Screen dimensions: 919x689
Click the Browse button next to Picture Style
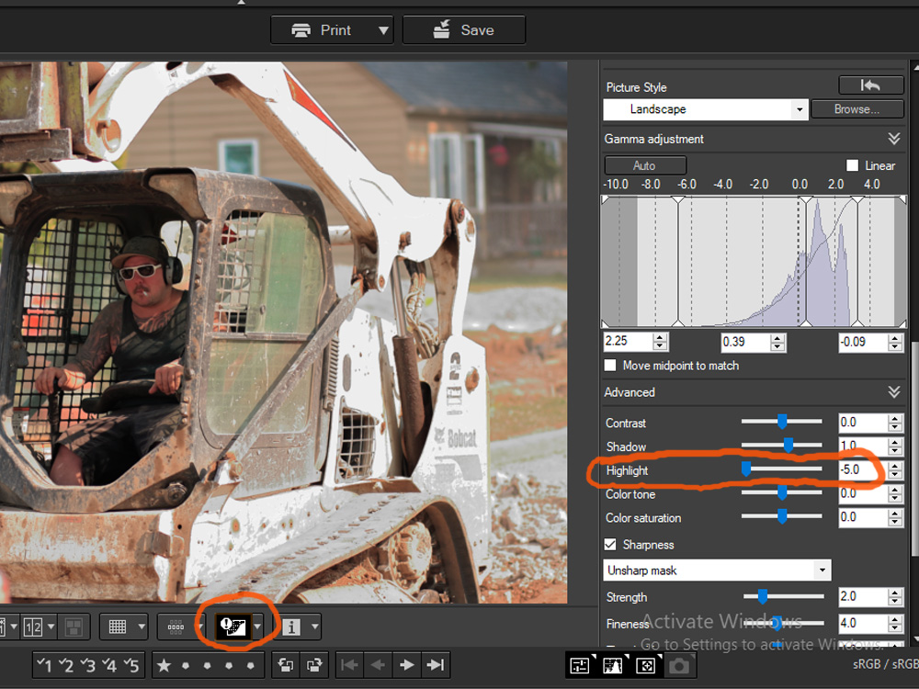point(857,108)
